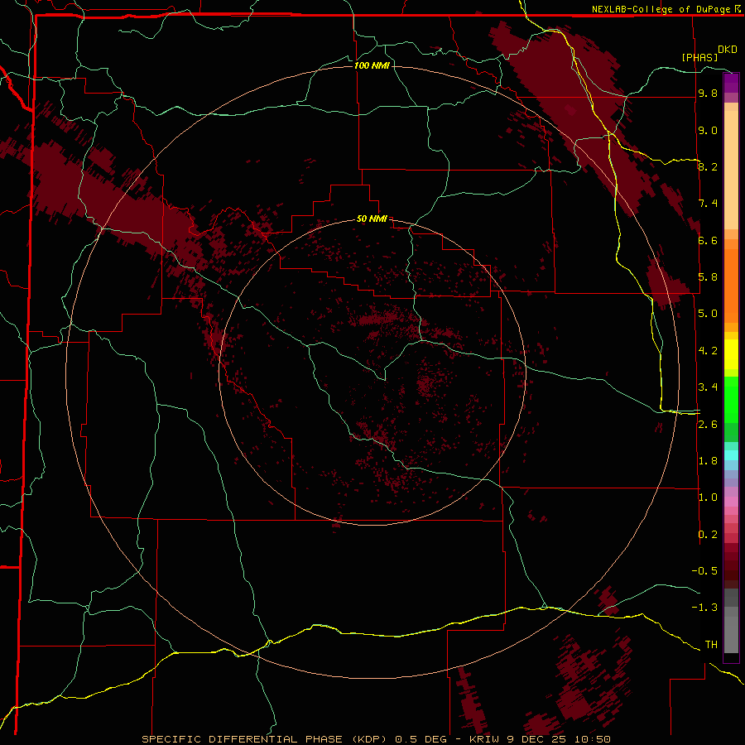Screen dimensions: 745x745
Task: Click the [PHAS] label above the color scale
Action: pos(699,57)
